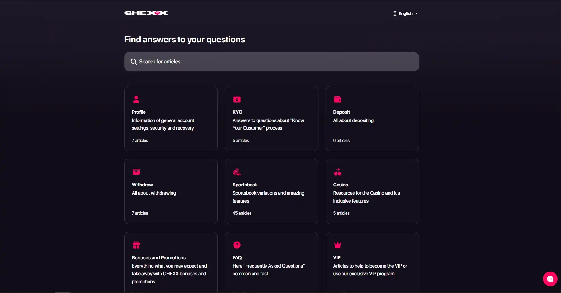
Task: Click "6 articles" under Deposit
Action: [x=341, y=140]
